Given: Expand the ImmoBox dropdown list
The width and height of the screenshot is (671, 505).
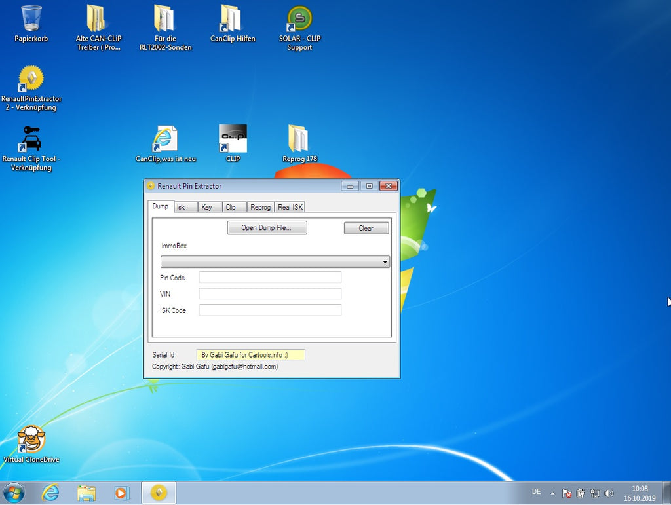Looking at the screenshot, I should tap(385, 262).
